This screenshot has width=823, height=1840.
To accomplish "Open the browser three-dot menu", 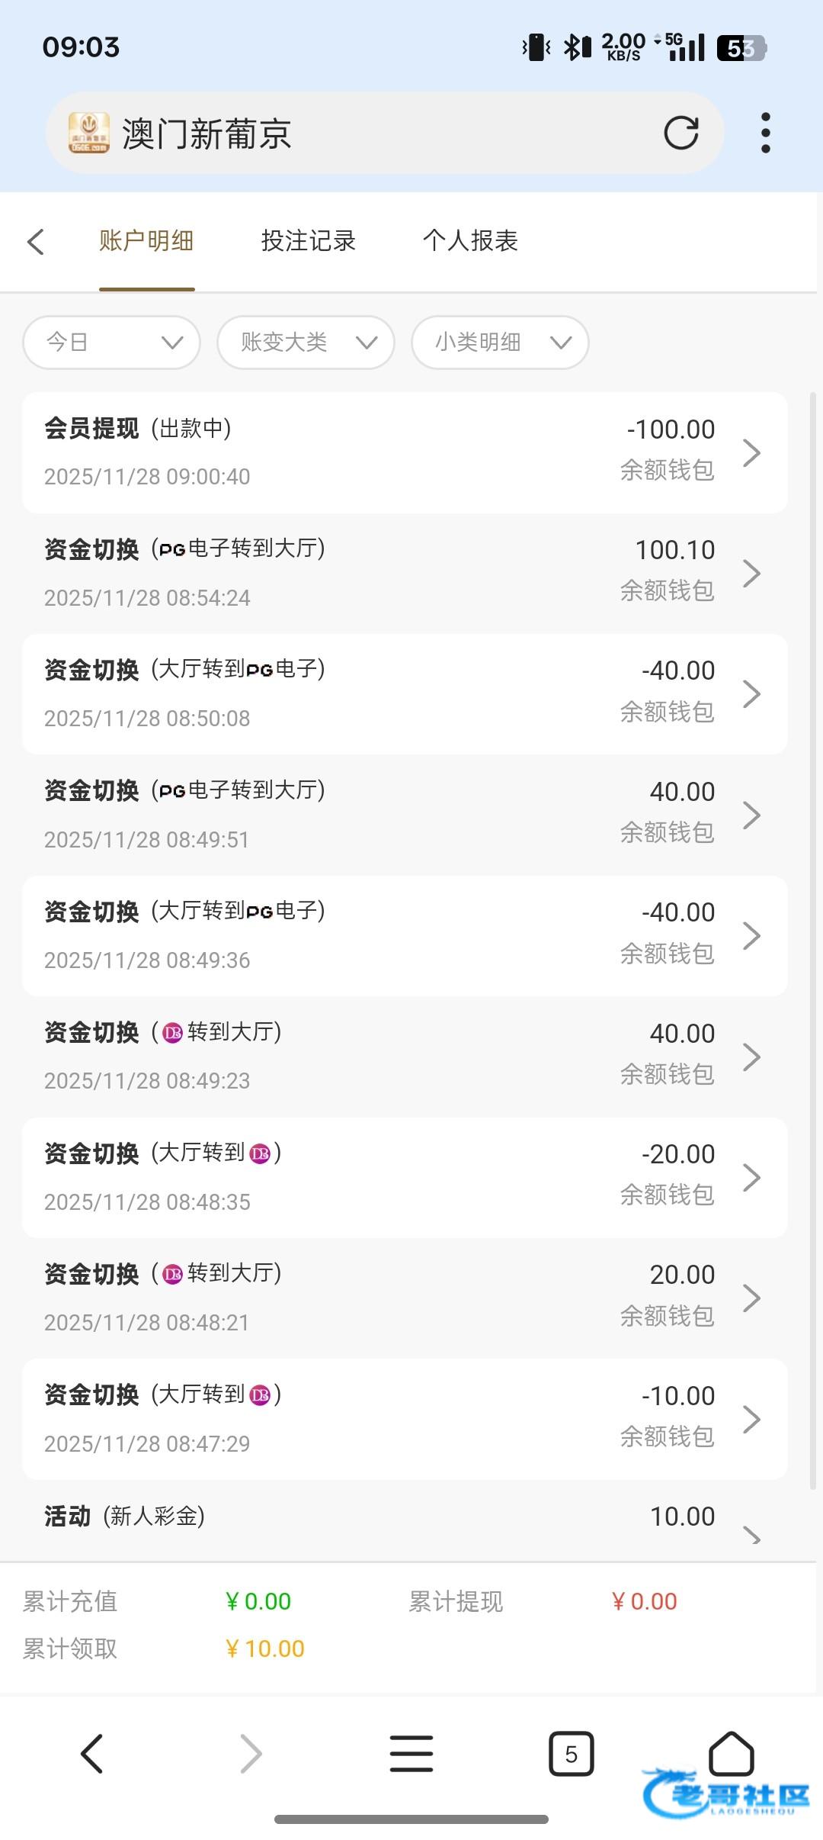I will click(765, 133).
